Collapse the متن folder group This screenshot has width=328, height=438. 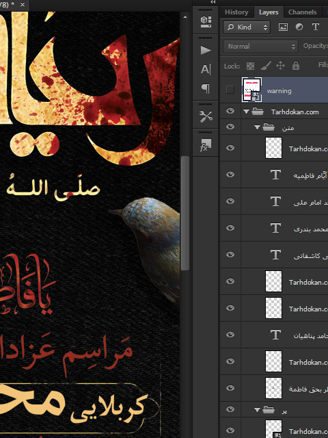pyautogui.click(x=257, y=127)
